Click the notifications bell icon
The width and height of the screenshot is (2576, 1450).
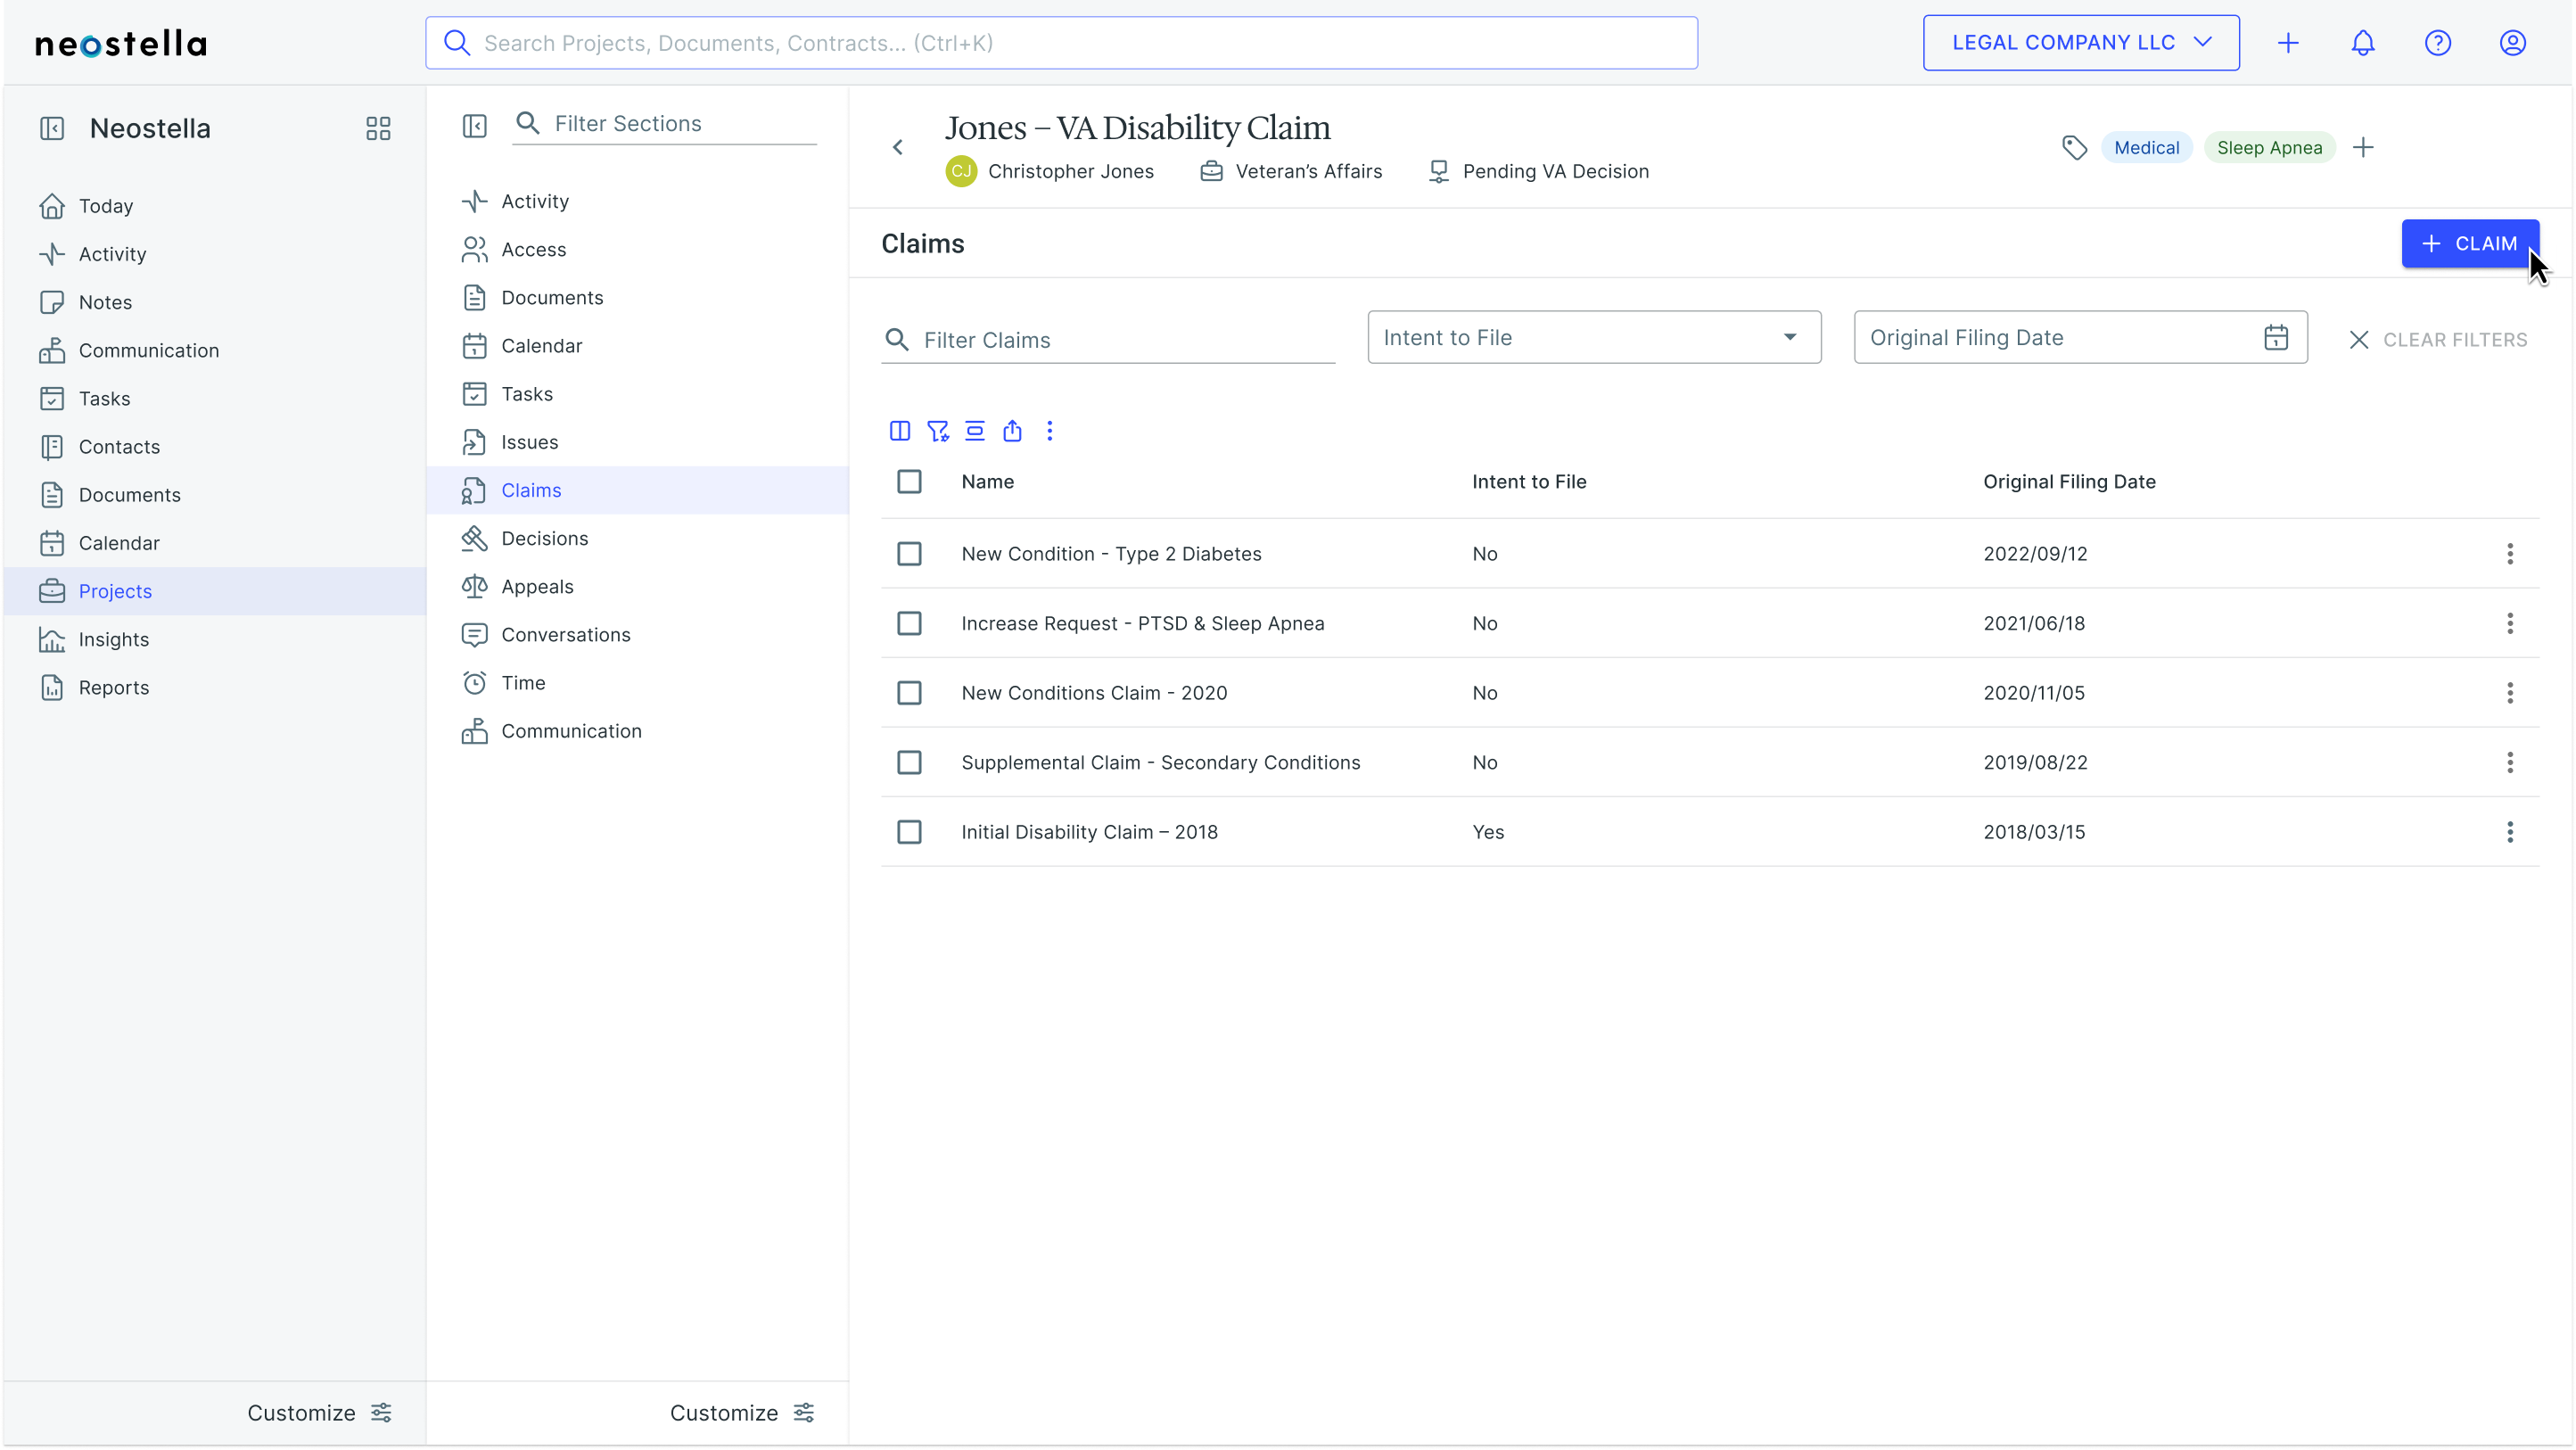pos(2362,43)
